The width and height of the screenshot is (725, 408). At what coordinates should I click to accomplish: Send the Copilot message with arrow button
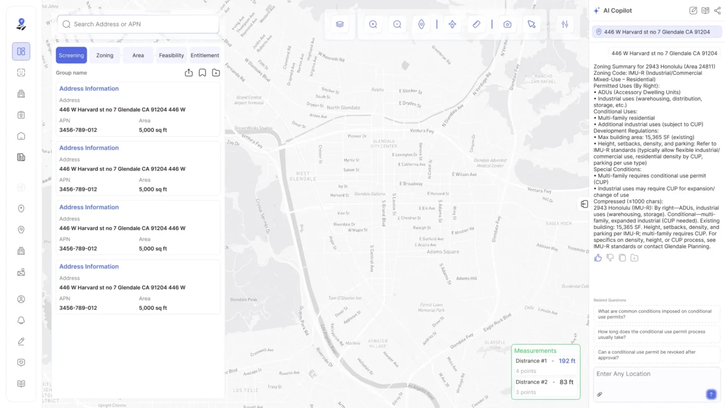coord(711,394)
